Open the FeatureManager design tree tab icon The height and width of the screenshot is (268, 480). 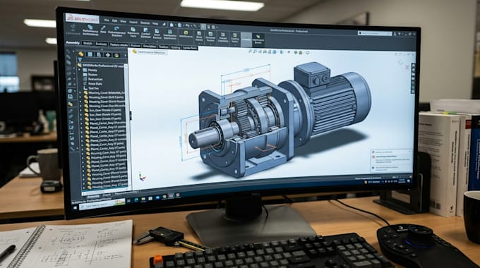(80, 54)
